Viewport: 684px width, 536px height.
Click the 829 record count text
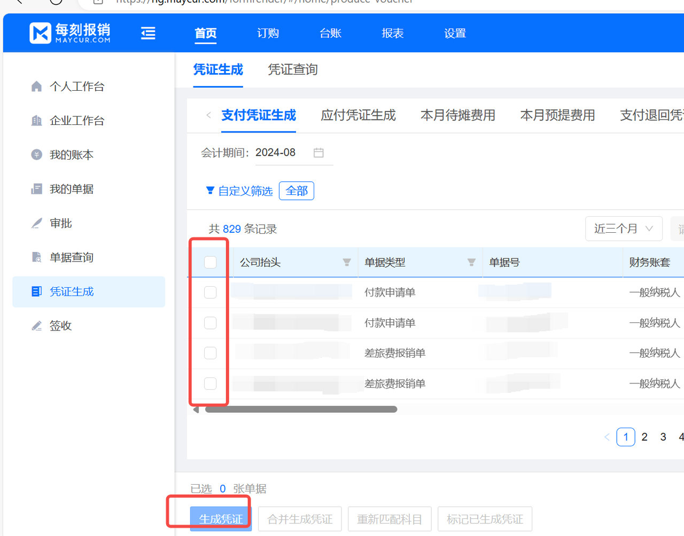tap(232, 229)
